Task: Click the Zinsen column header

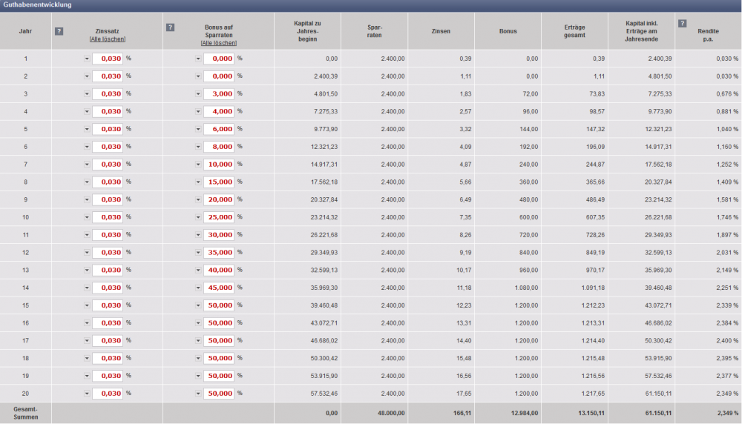Action: pyautogui.click(x=441, y=31)
